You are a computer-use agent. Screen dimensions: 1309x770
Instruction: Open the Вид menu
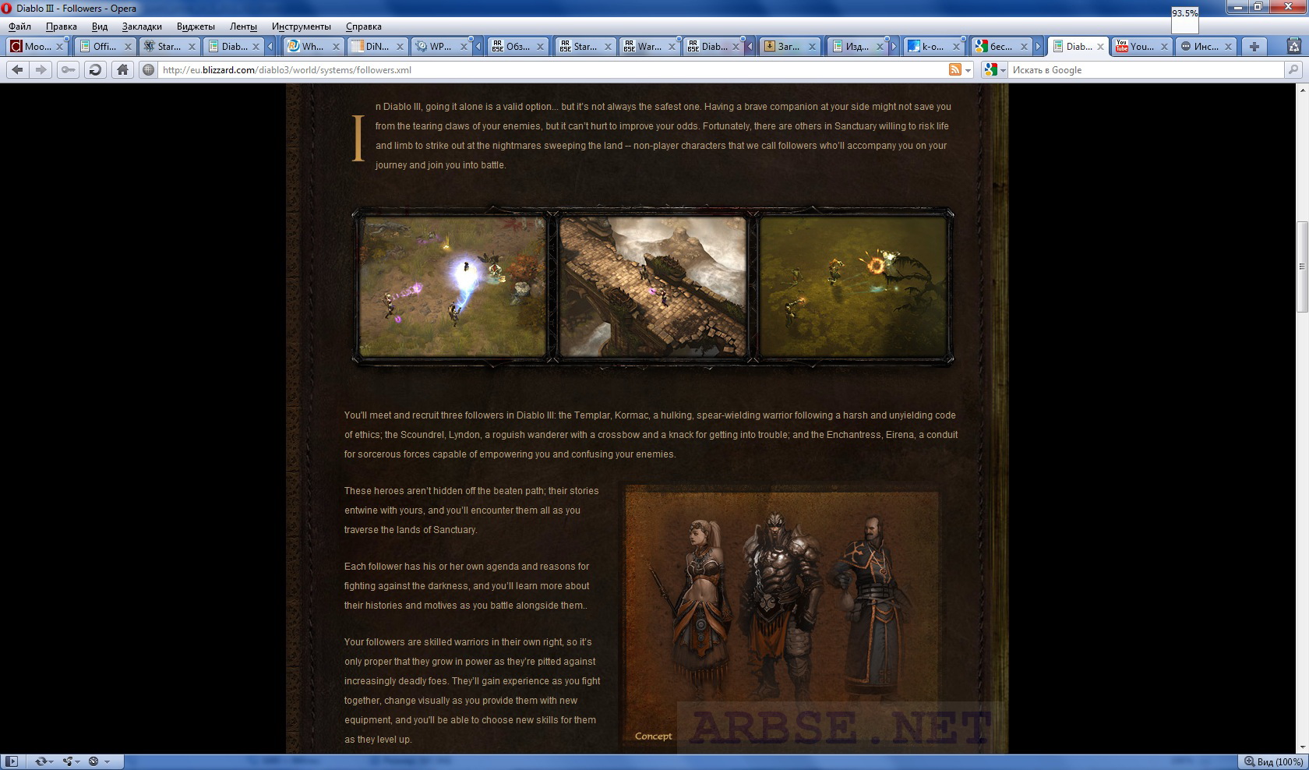pyautogui.click(x=100, y=26)
